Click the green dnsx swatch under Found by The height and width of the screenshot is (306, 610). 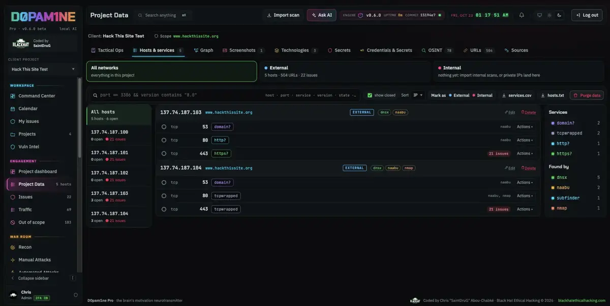point(553,178)
